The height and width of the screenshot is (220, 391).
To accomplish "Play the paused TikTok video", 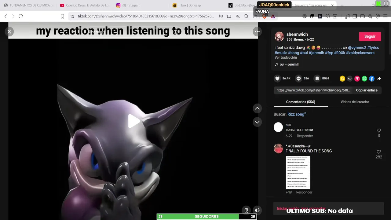I will [x=133, y=121].
